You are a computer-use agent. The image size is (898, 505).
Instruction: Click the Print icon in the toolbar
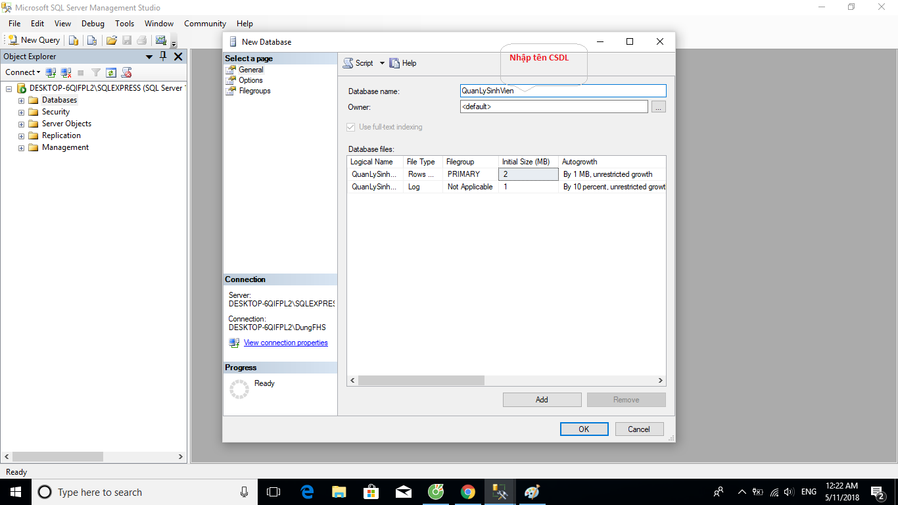point(142,40)
